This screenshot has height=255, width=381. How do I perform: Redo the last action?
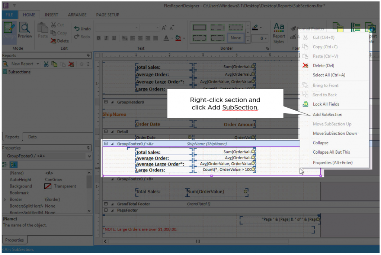82,37
